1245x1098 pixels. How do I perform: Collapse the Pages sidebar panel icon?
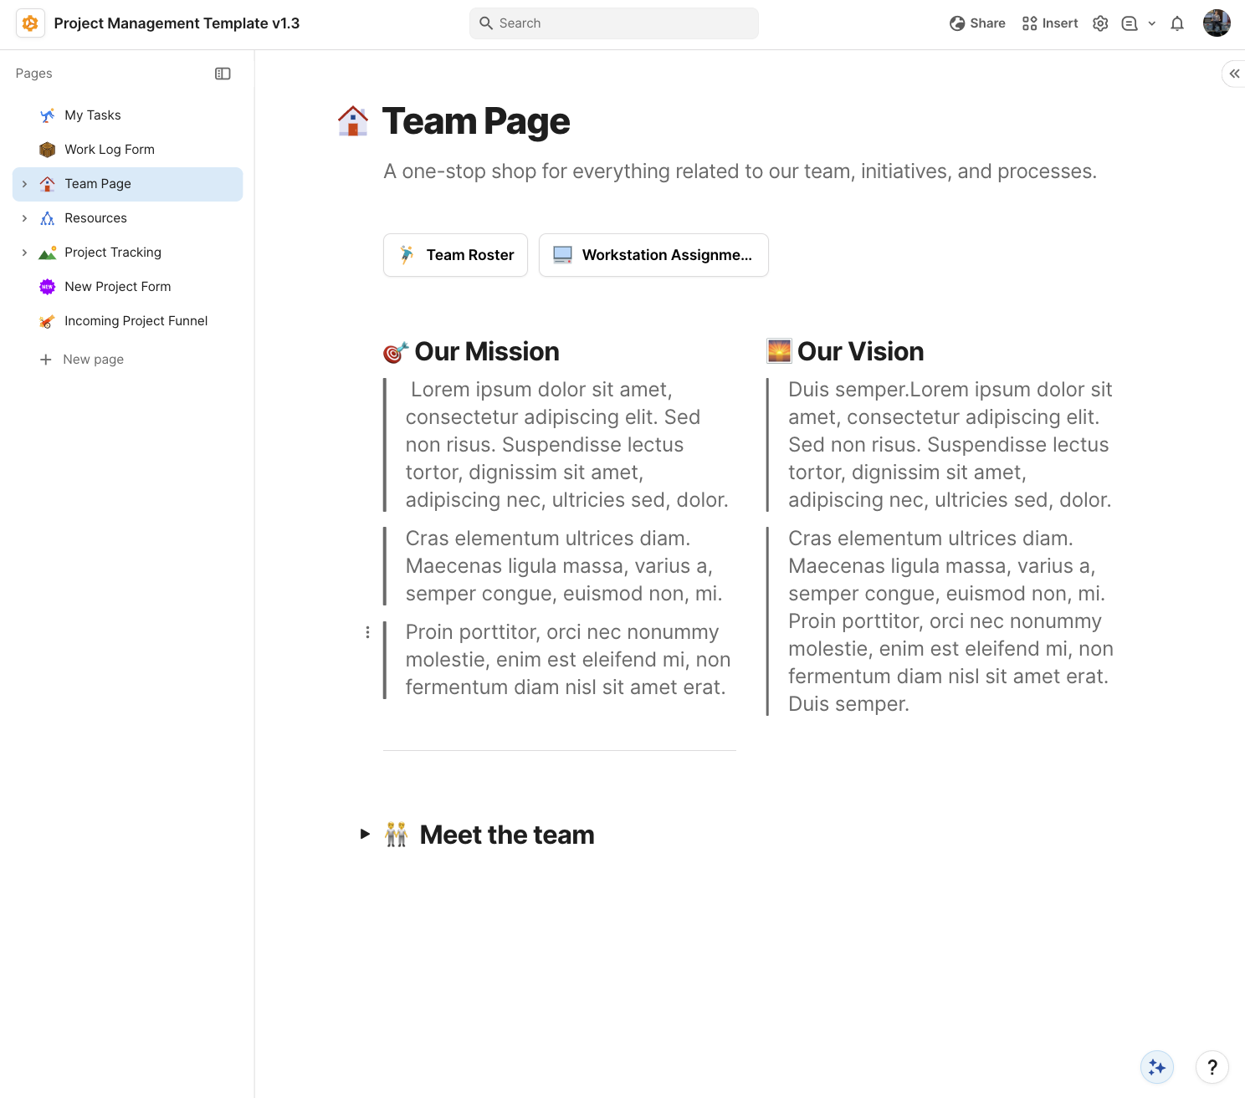point(223,74)
